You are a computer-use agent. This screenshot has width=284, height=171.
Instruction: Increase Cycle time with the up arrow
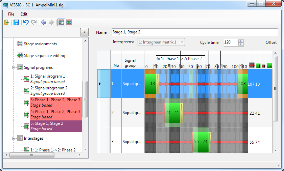241,41
